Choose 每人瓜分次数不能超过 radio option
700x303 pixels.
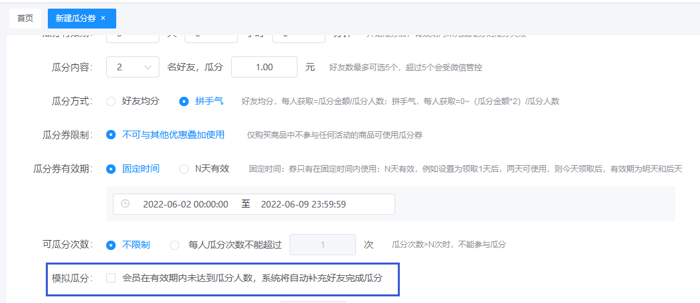click(175, 245)
